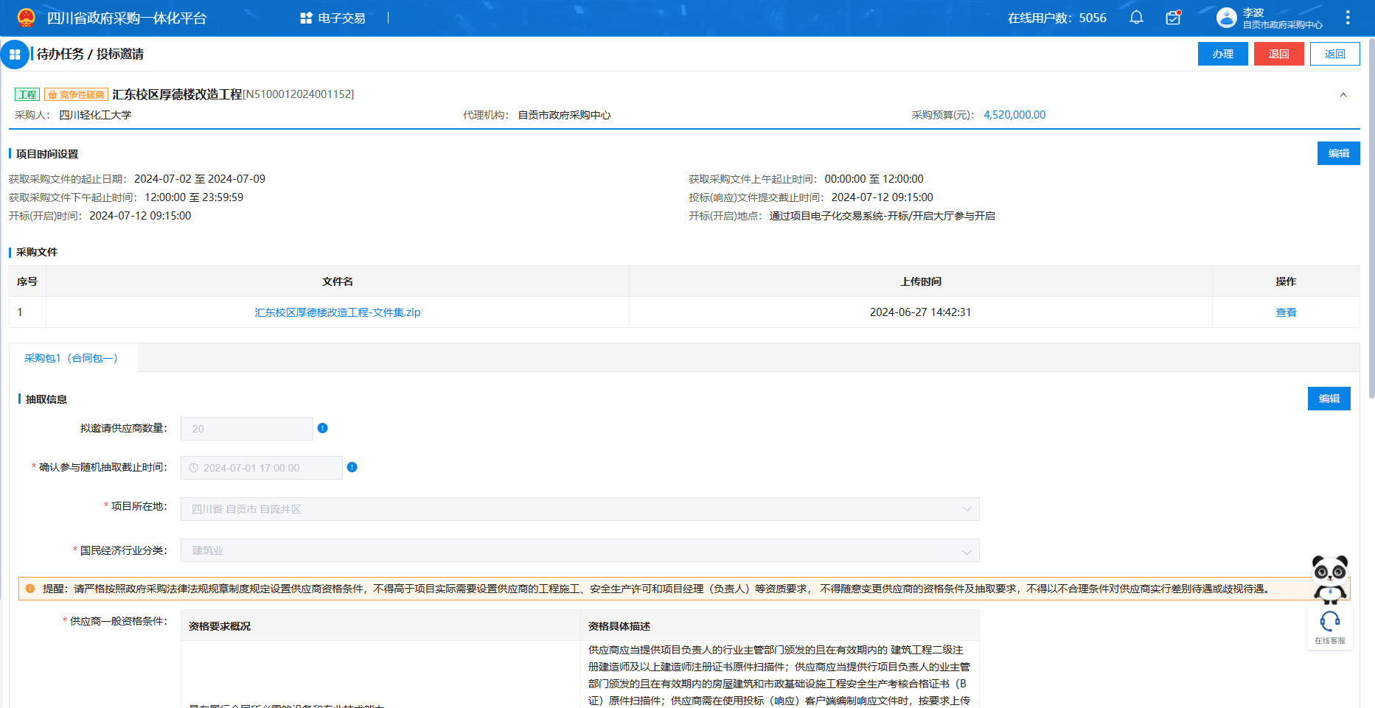Click 查看 in the 采购文件 table row
Screen dimensions: 1375x708
(x=1285, y=312)
